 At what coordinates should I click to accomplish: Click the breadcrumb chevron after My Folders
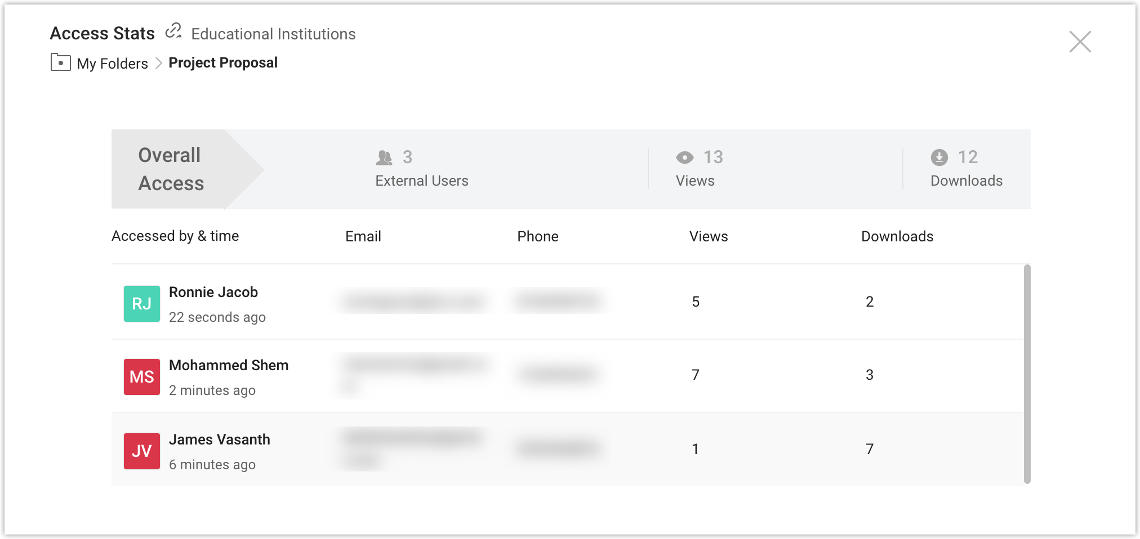(158, 63)
